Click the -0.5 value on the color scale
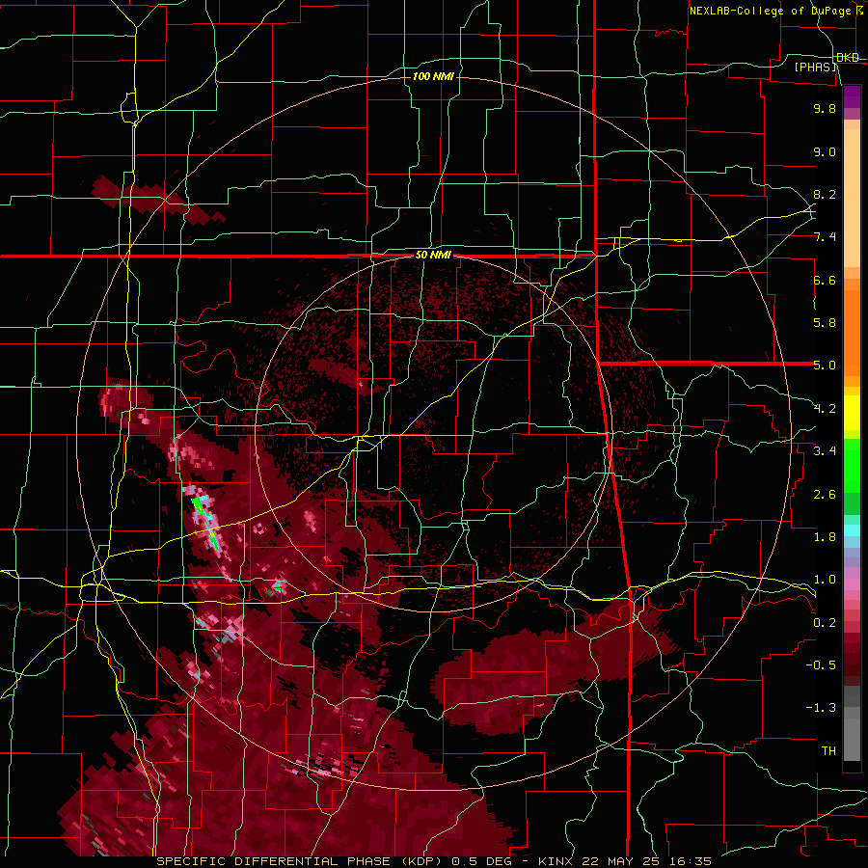Screen dimensions: 868x868 click(821, 665)
